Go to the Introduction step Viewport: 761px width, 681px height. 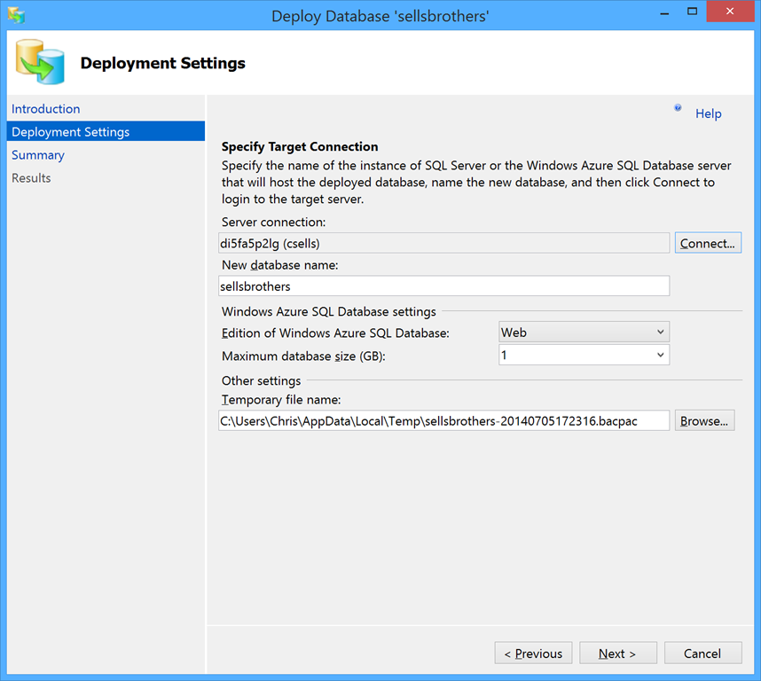pos(45,109)
